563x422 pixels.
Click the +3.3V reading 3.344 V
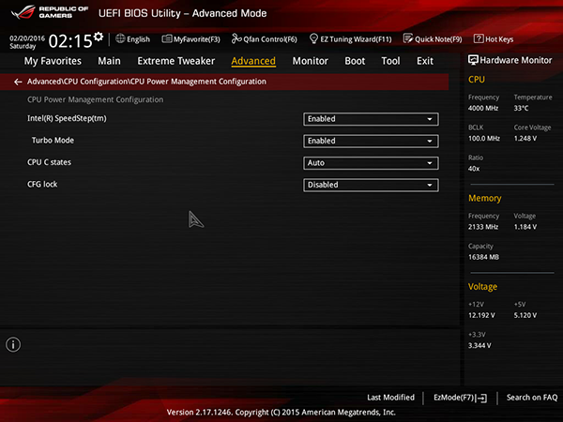479,345
